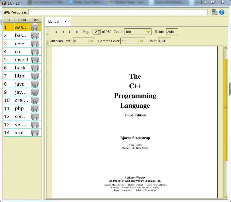Select the java row

[x=22, y=84]
